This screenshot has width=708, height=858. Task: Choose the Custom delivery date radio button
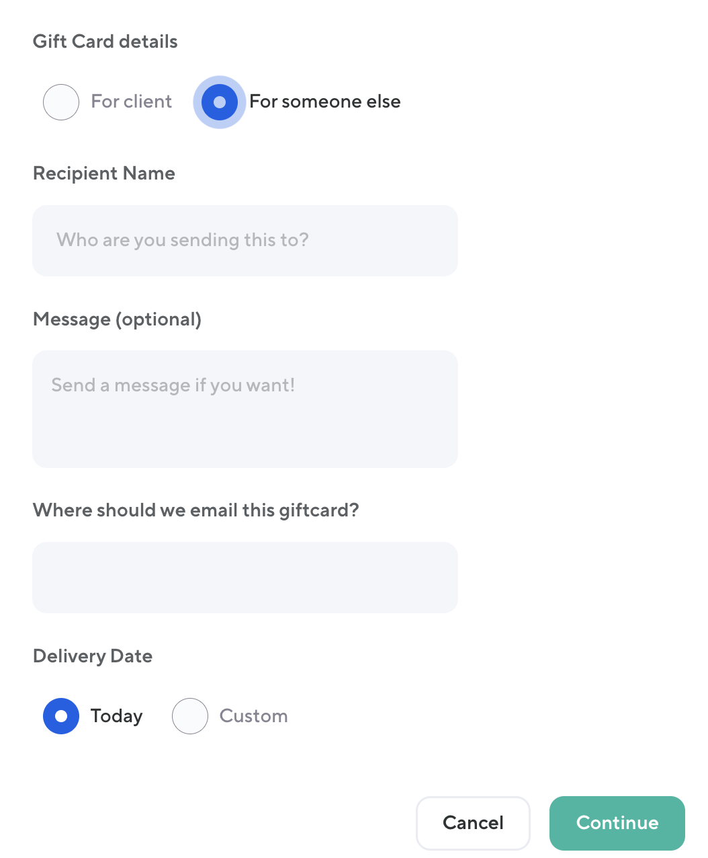click(190, 716)
